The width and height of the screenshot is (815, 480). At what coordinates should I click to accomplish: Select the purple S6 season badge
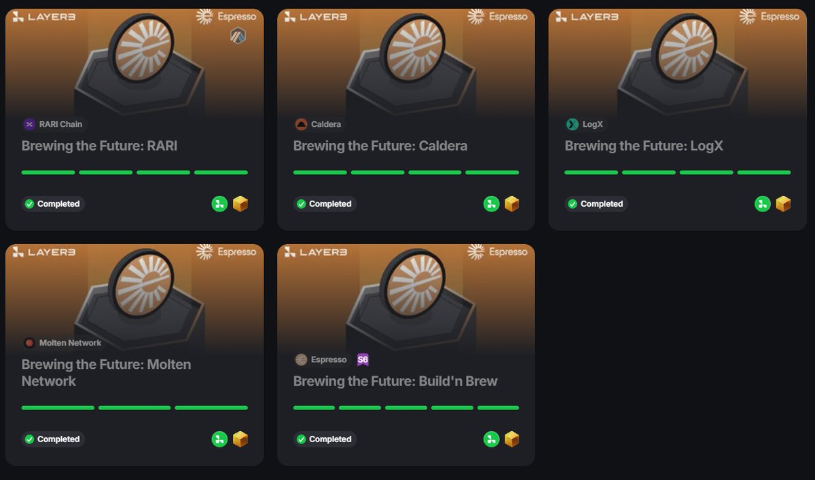pyautogui.click(x=363, y=360)
